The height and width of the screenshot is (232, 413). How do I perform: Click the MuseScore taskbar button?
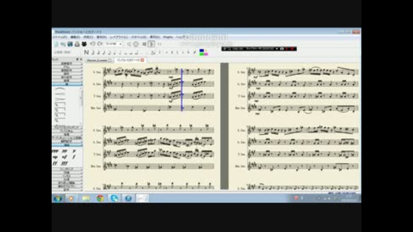click(x=142, y=198)
